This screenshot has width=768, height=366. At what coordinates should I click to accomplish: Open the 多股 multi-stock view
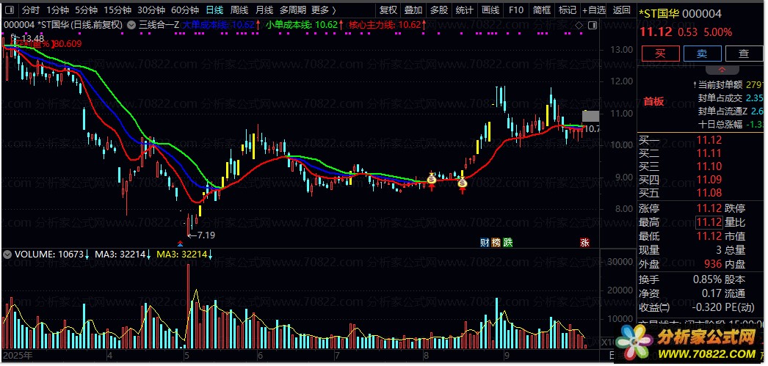(x=439, y=10)
